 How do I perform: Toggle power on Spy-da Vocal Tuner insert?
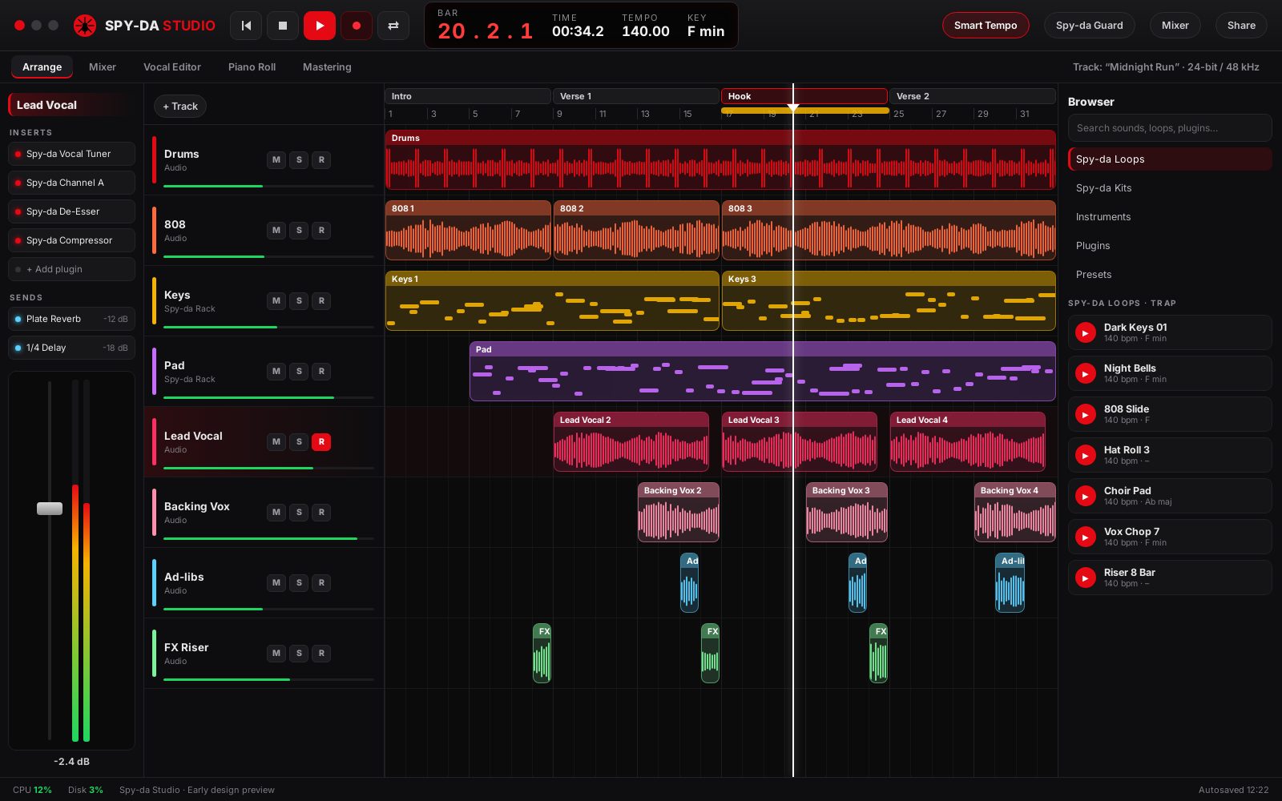click(18, 154)
